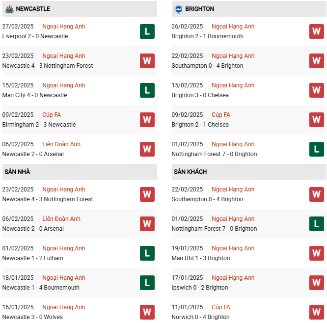Select the SÂN KHÁCH section header
This screenshot has height=323, width=327.
click(249, 172)
